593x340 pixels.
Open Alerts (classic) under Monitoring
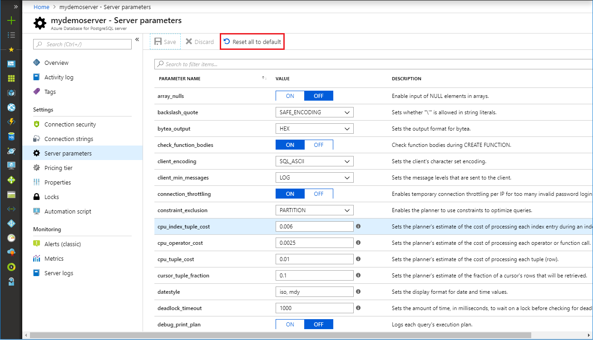(x=62, y=244)
